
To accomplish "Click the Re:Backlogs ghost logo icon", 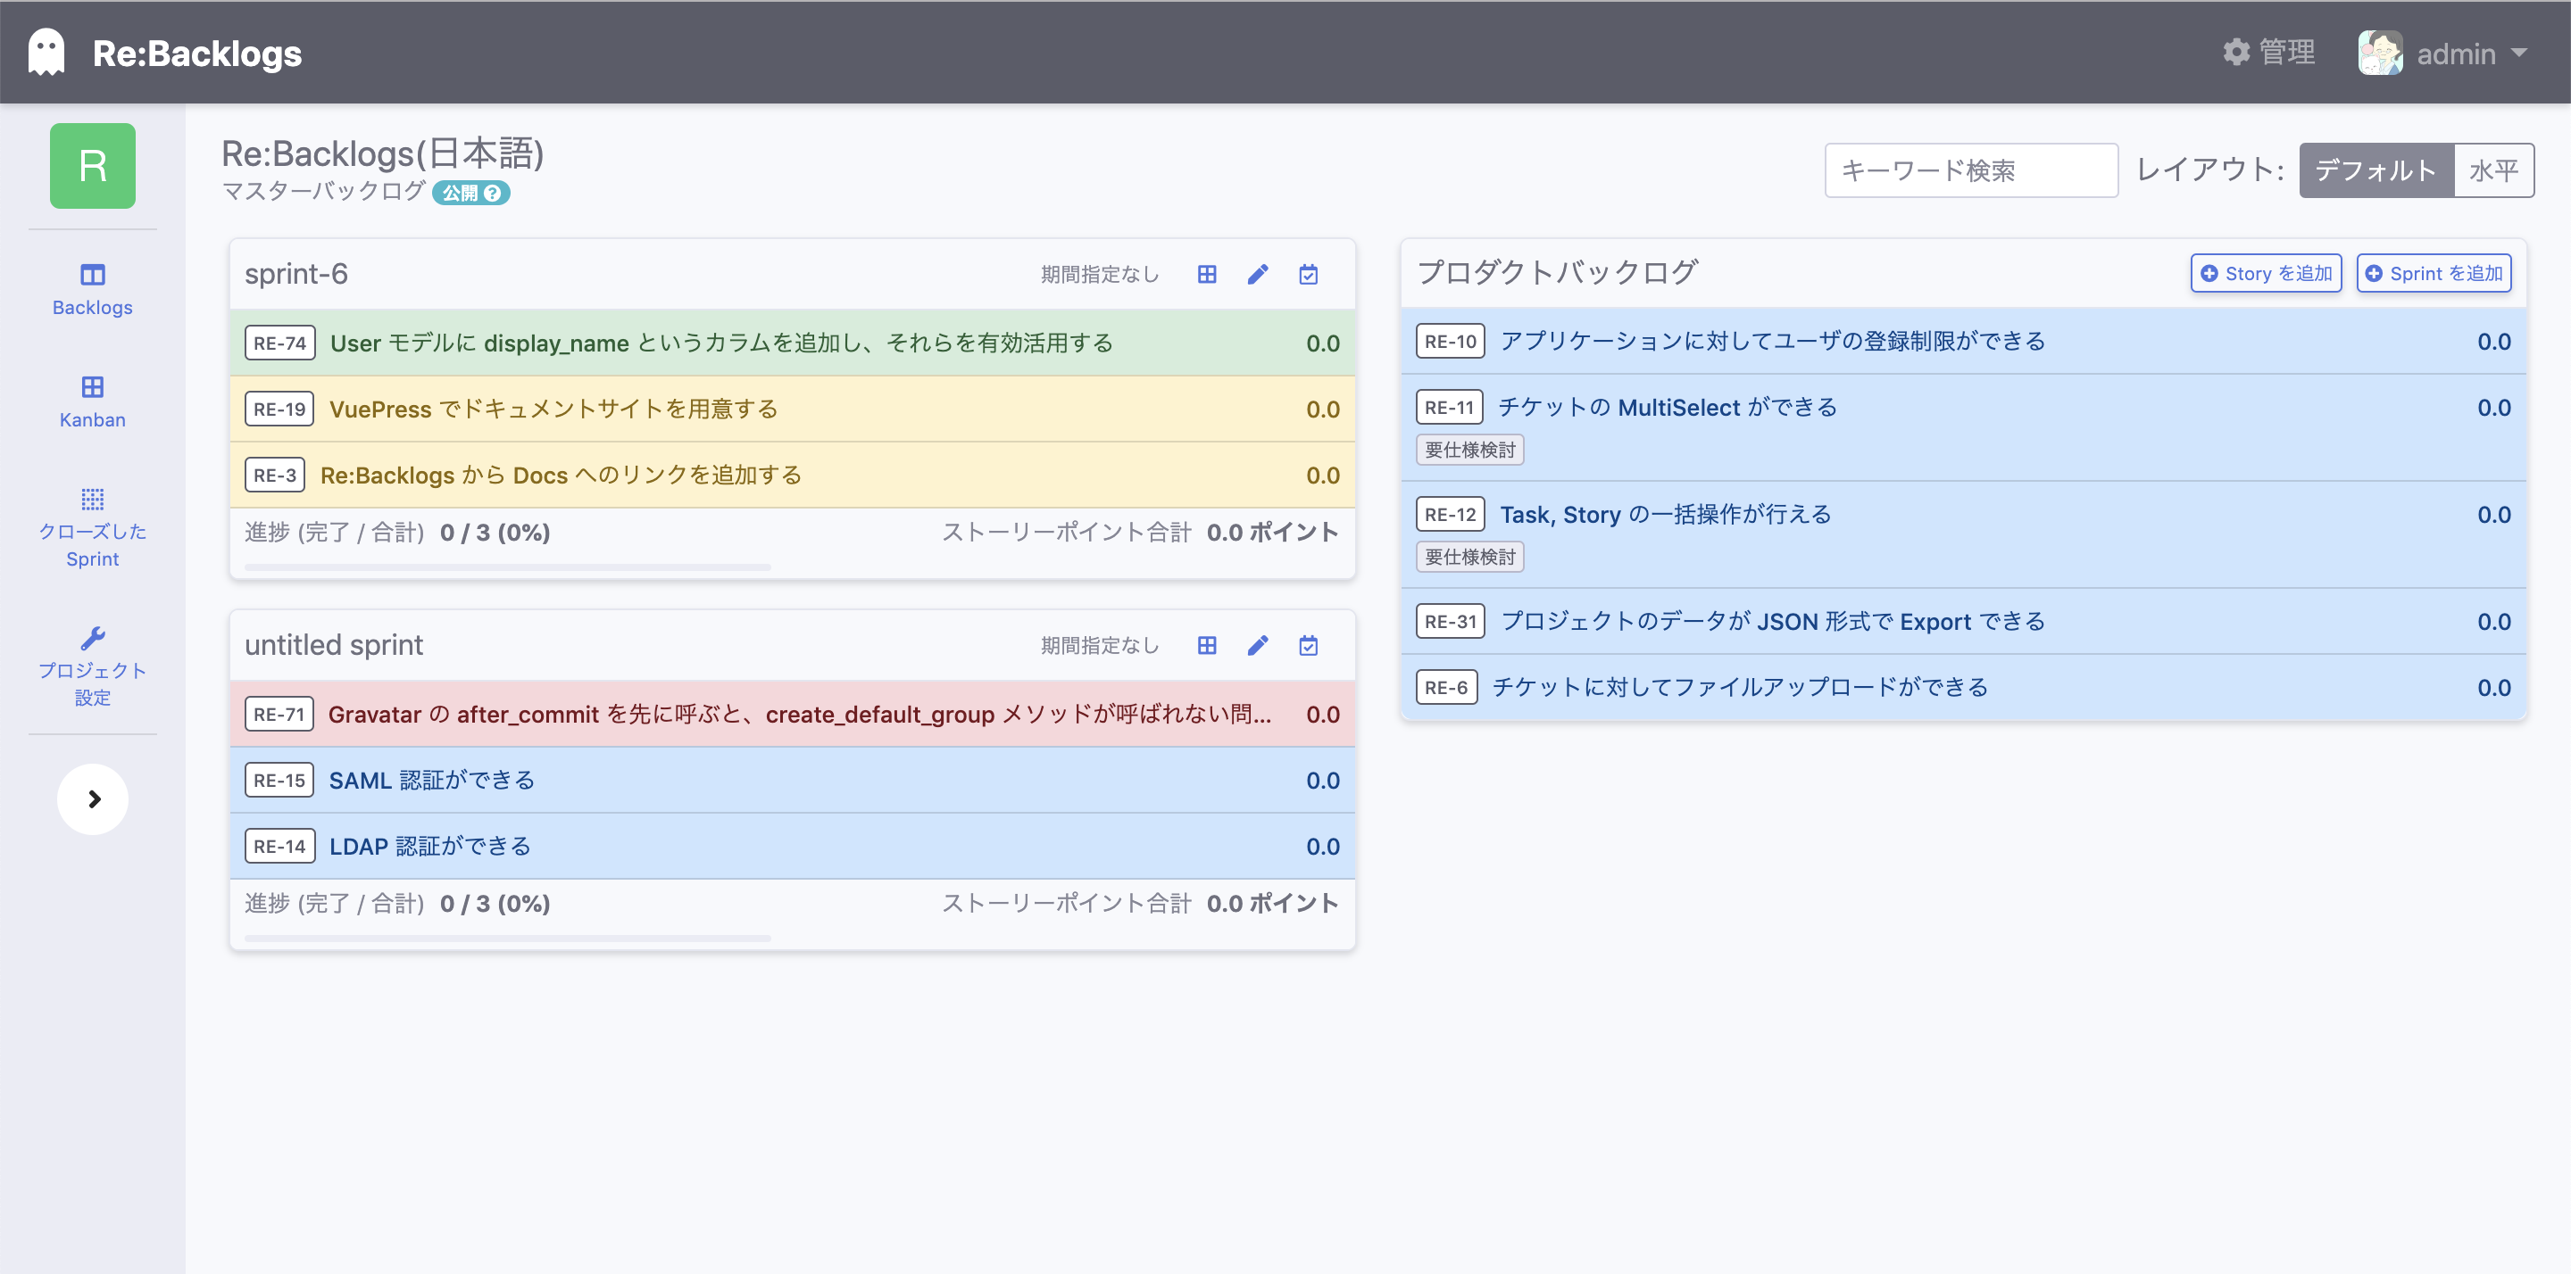I will click(x=46, y=52).
